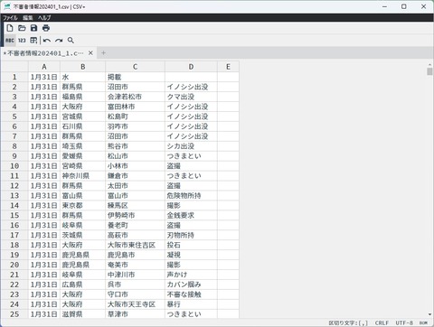Select column B header

click(x=83, y=67)
